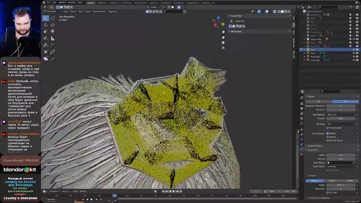Select the Randomize tool
The width and height of the screenshot is (361, 203).
[x=52, y=59]
